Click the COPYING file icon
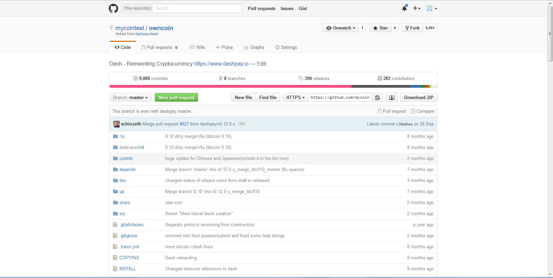 115,258
